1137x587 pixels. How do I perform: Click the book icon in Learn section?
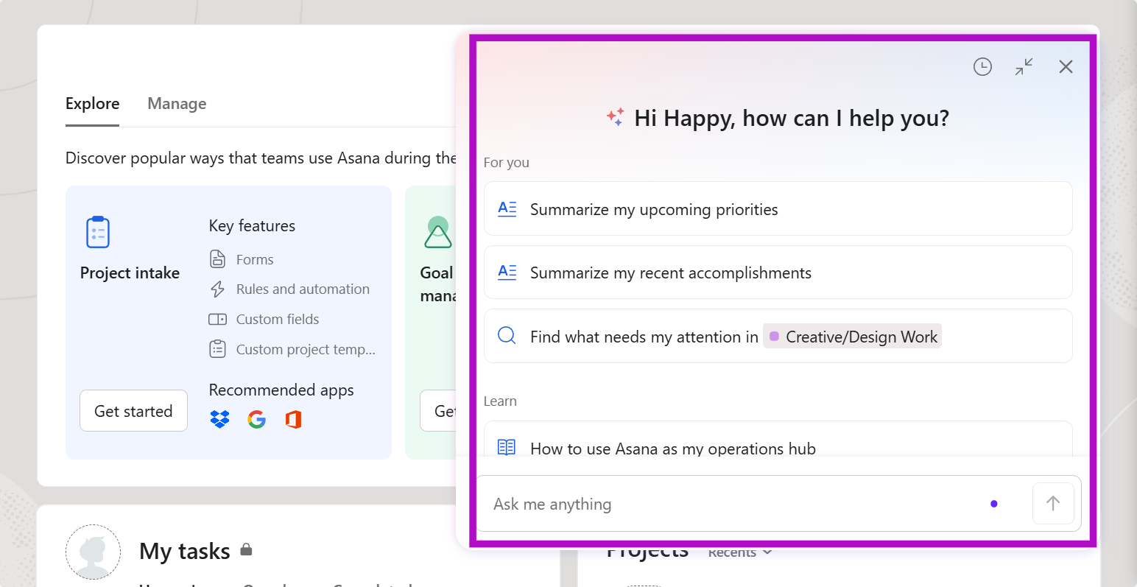(507, 447)
